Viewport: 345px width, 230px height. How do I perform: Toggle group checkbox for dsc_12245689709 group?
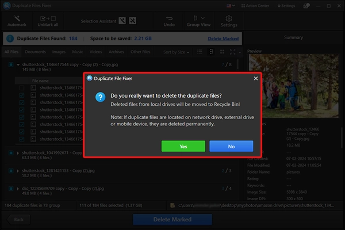11,189
